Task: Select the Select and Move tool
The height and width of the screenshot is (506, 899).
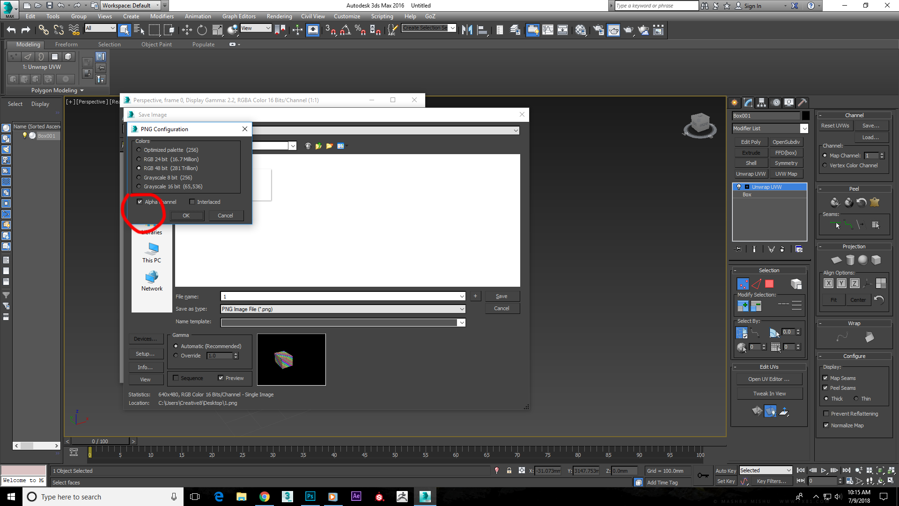Action: 187,30
